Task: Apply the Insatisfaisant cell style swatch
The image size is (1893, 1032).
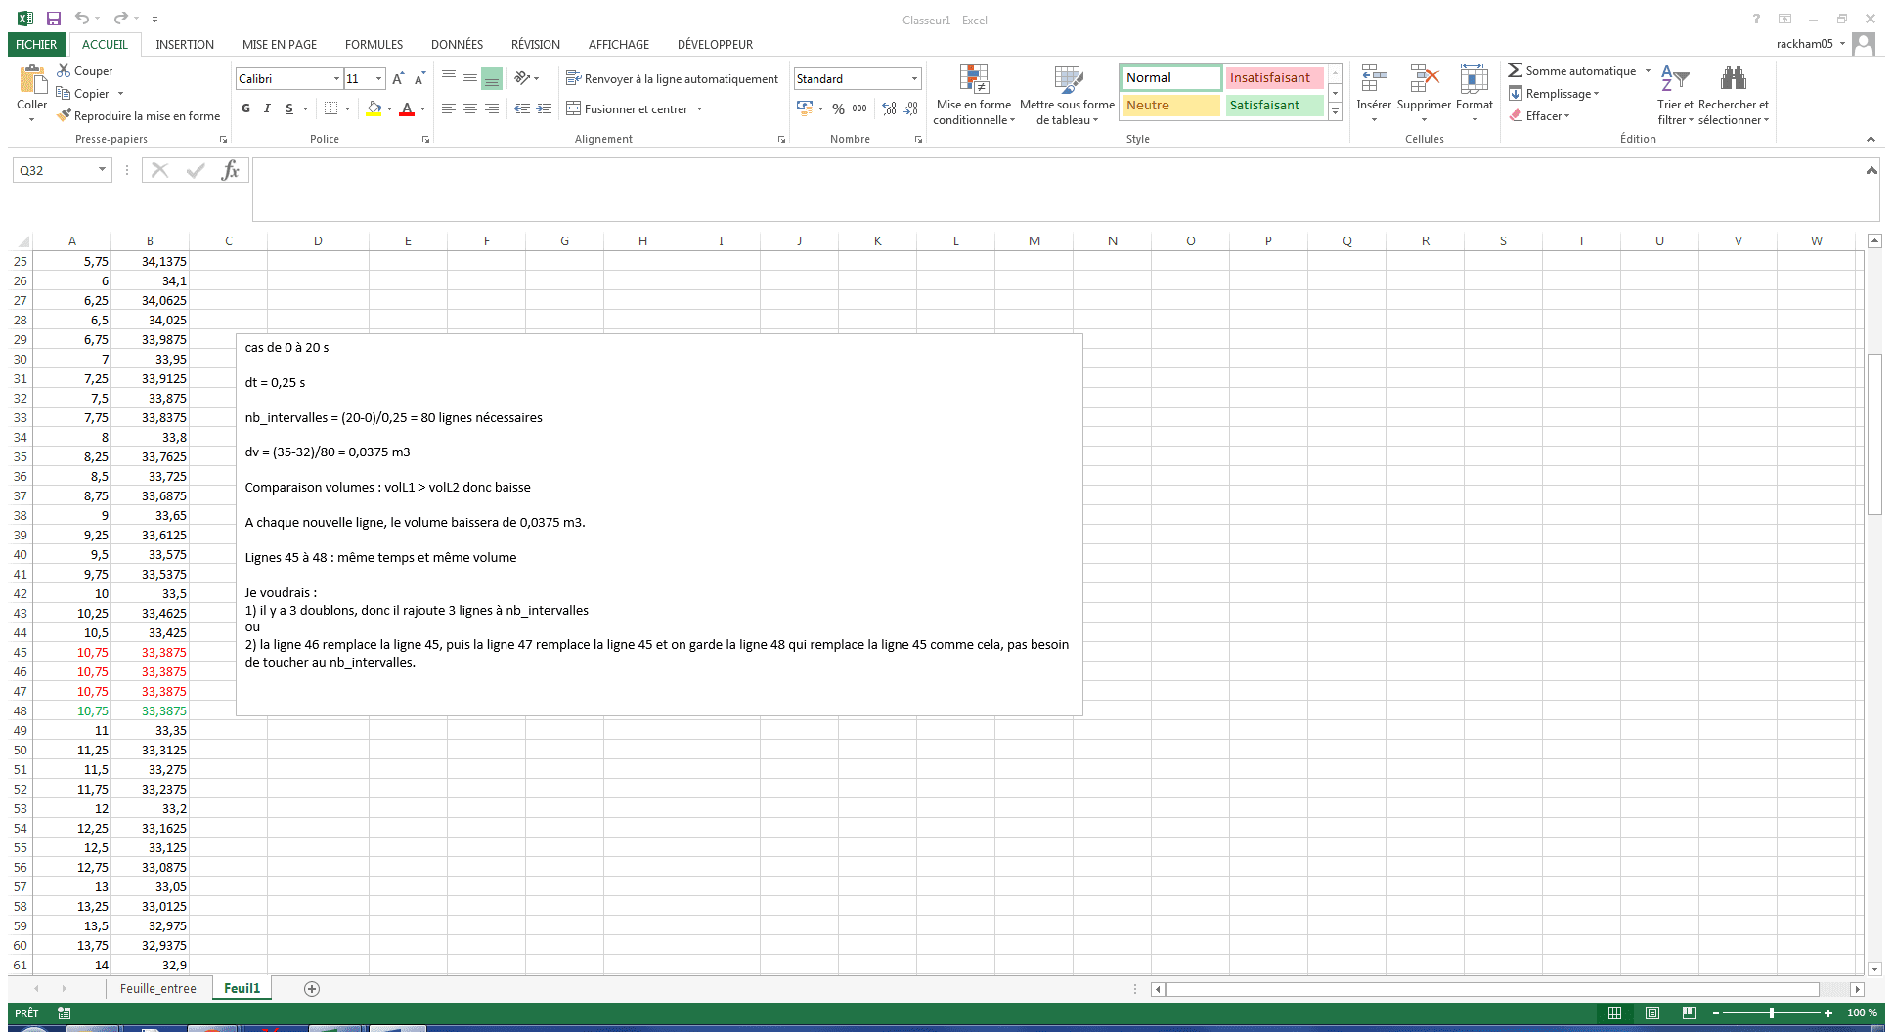Action: point(1273,78)
